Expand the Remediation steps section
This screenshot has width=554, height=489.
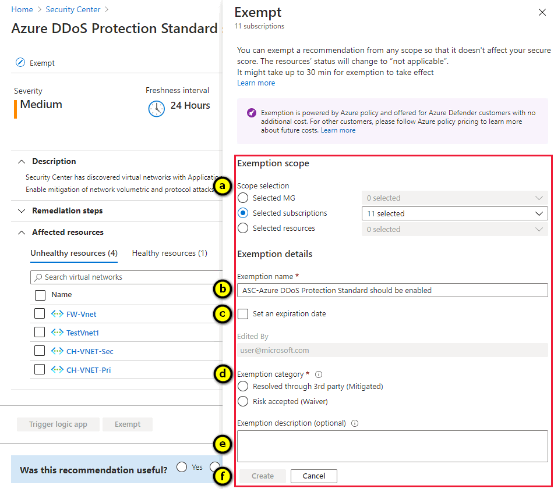coord(22,211)
